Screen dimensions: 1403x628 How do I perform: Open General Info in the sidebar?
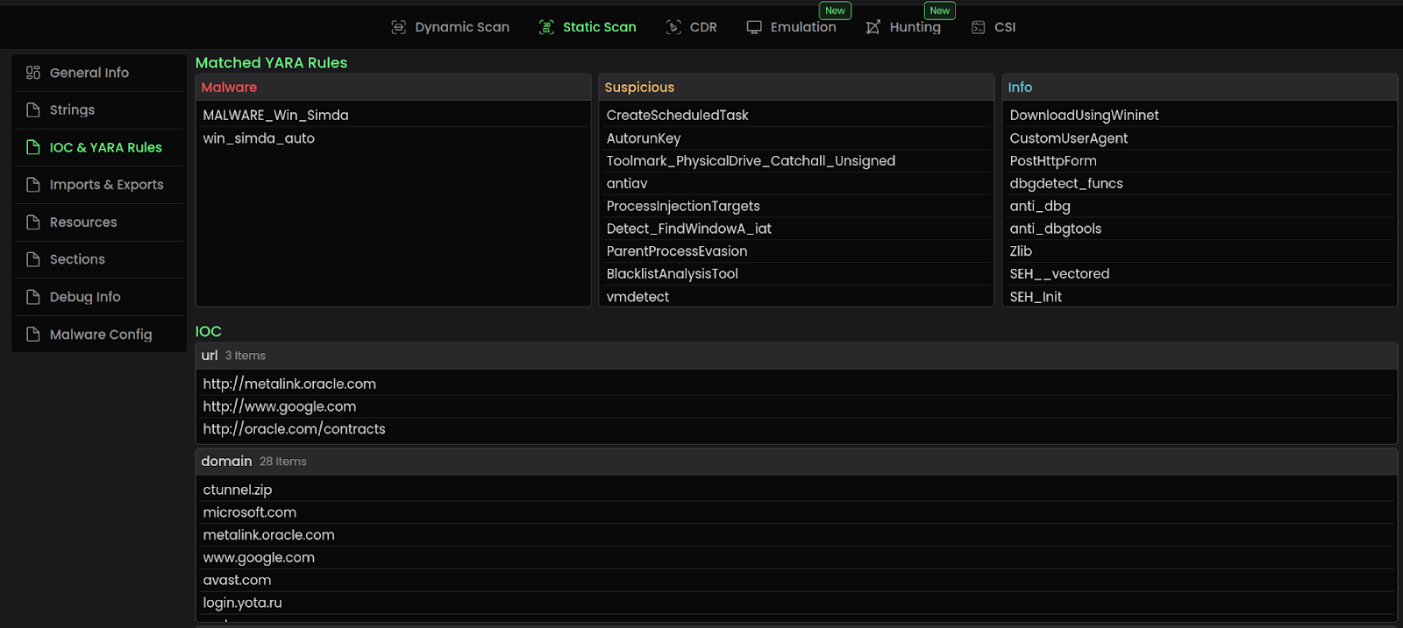coord(99,73)
